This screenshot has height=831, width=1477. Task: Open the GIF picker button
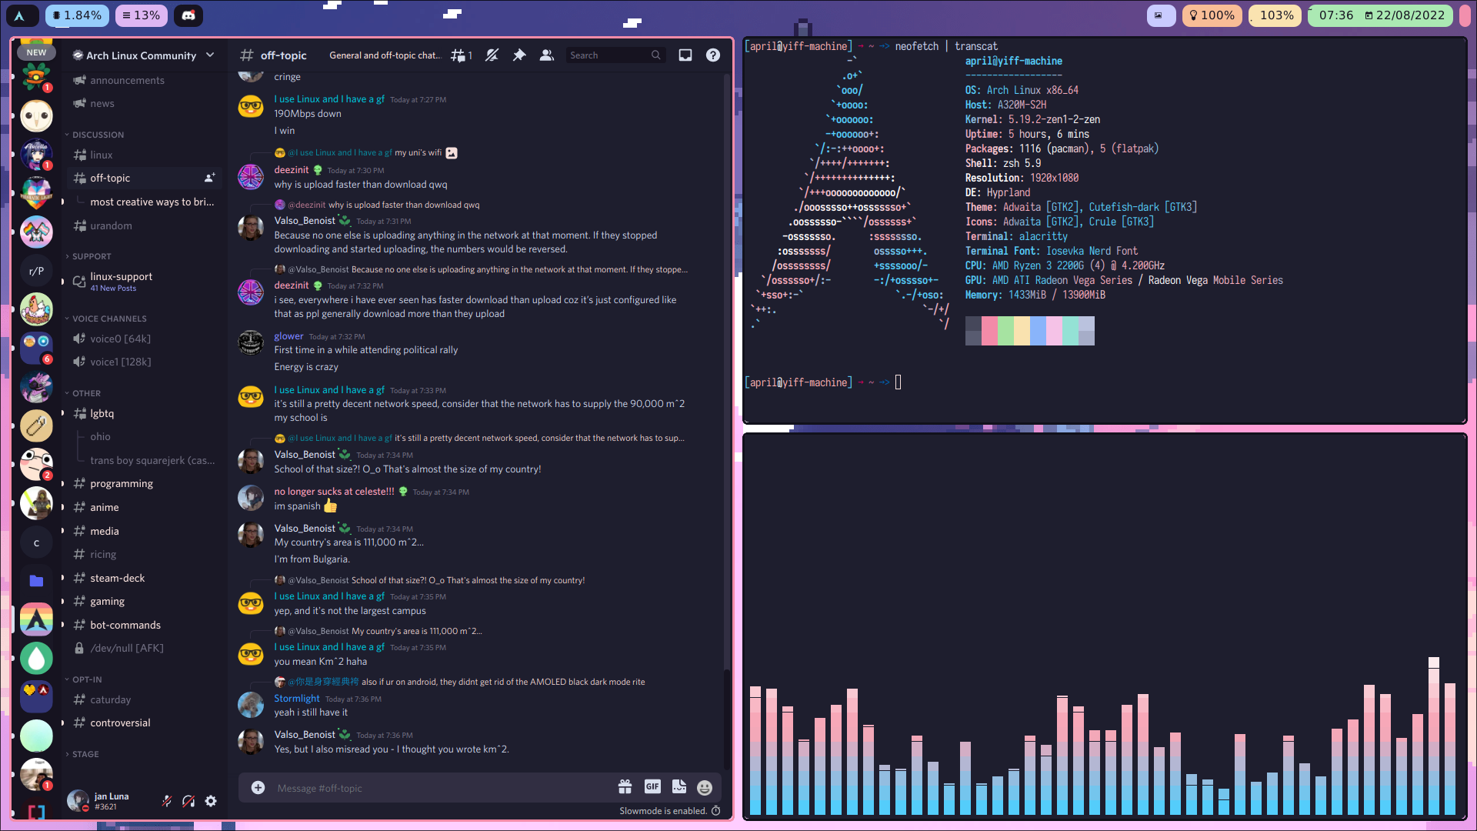[652, 786]
